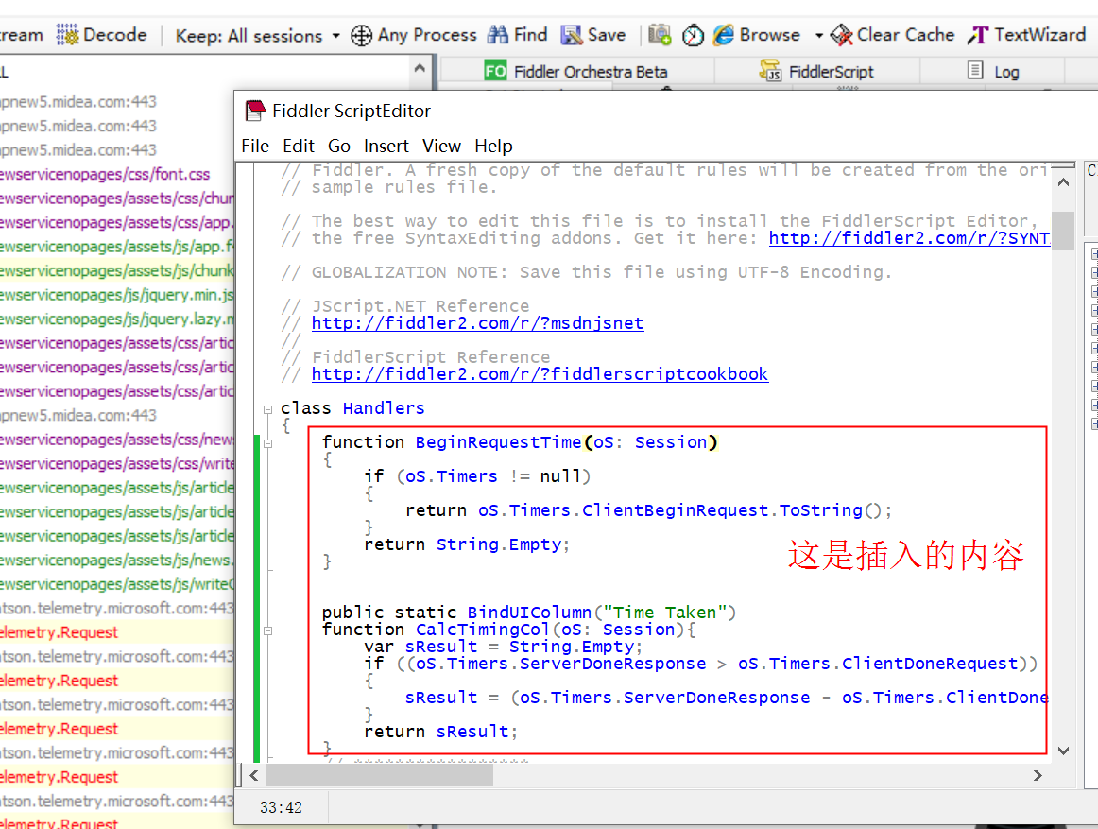Click the Save toolbar button
This screenshot has height=829, width=1098.
click(x=592, y=34)
